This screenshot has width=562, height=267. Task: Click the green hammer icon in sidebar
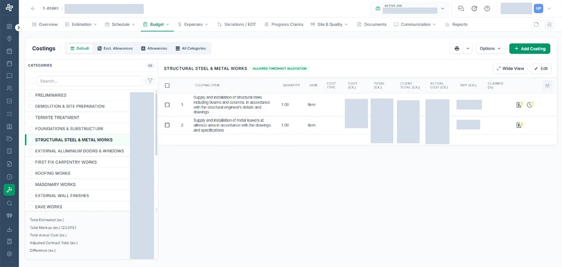coord(9,190)
